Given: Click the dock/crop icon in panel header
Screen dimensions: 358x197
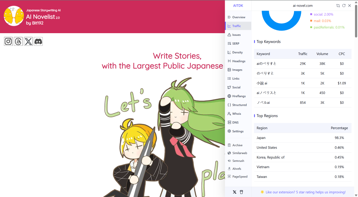Looking at the screenshot, I should pos(338,6).
